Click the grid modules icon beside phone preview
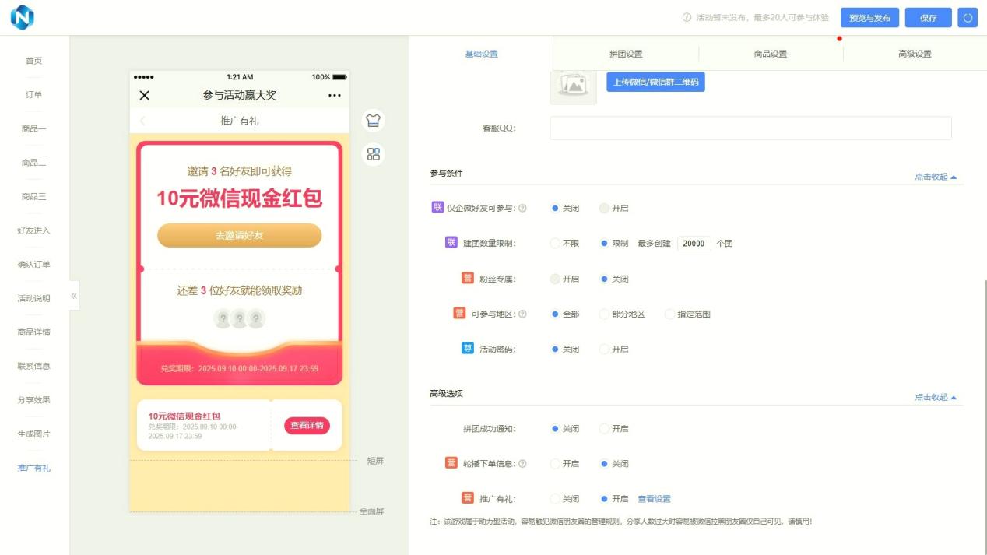987x555 pixels. click(374, 154)
